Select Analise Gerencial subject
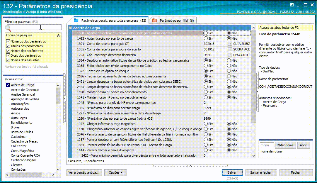Viewport: 317px width, 183px height. [23, 94]
